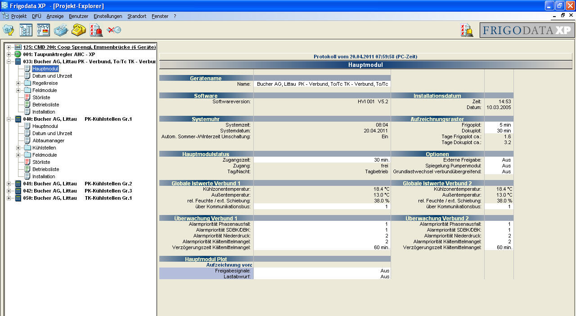Click the open project snowflake folder icon
Screen dimensions: 576x316
point(9,30)
